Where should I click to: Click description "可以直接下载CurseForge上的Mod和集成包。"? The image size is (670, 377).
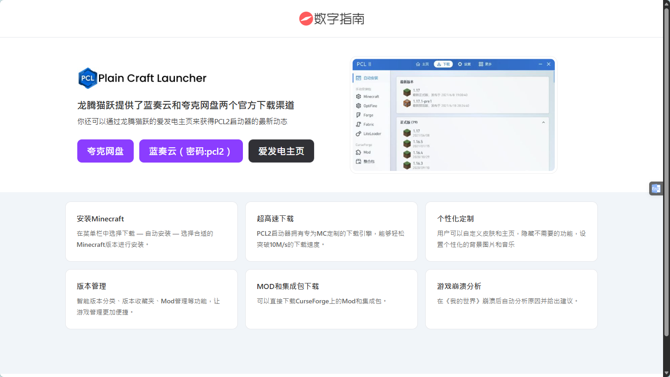[322, 301]
